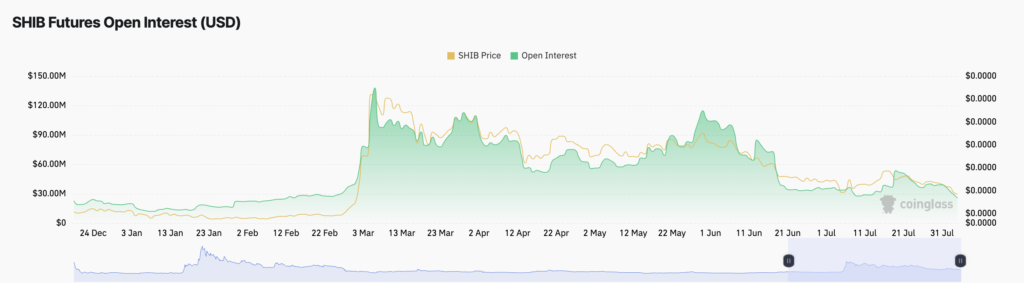Click the 13 Jan date label
This screenshot has width=1024, height=283.
[170, 233]
